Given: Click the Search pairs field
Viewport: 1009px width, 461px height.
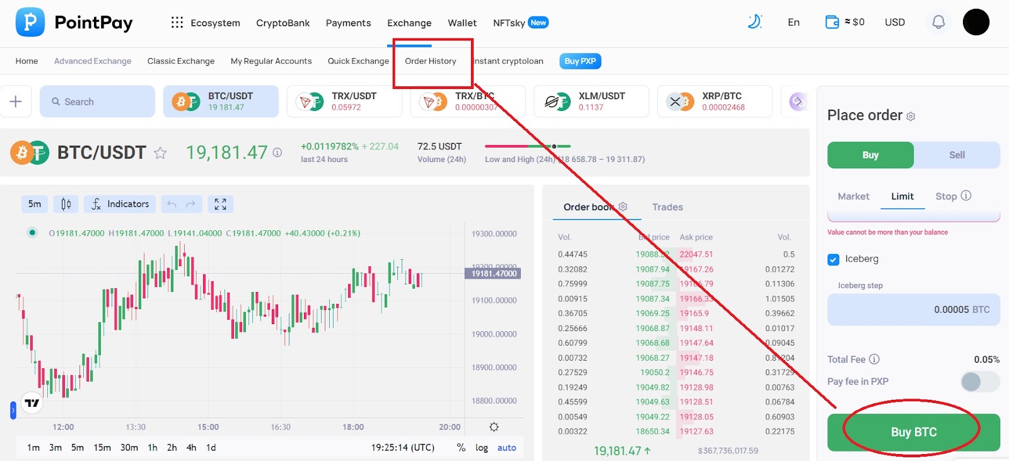Looking at the screenshot, I should (97, 102).
